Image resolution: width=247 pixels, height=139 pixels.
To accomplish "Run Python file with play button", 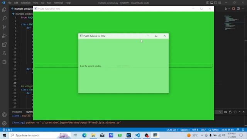I will (226, 9).
